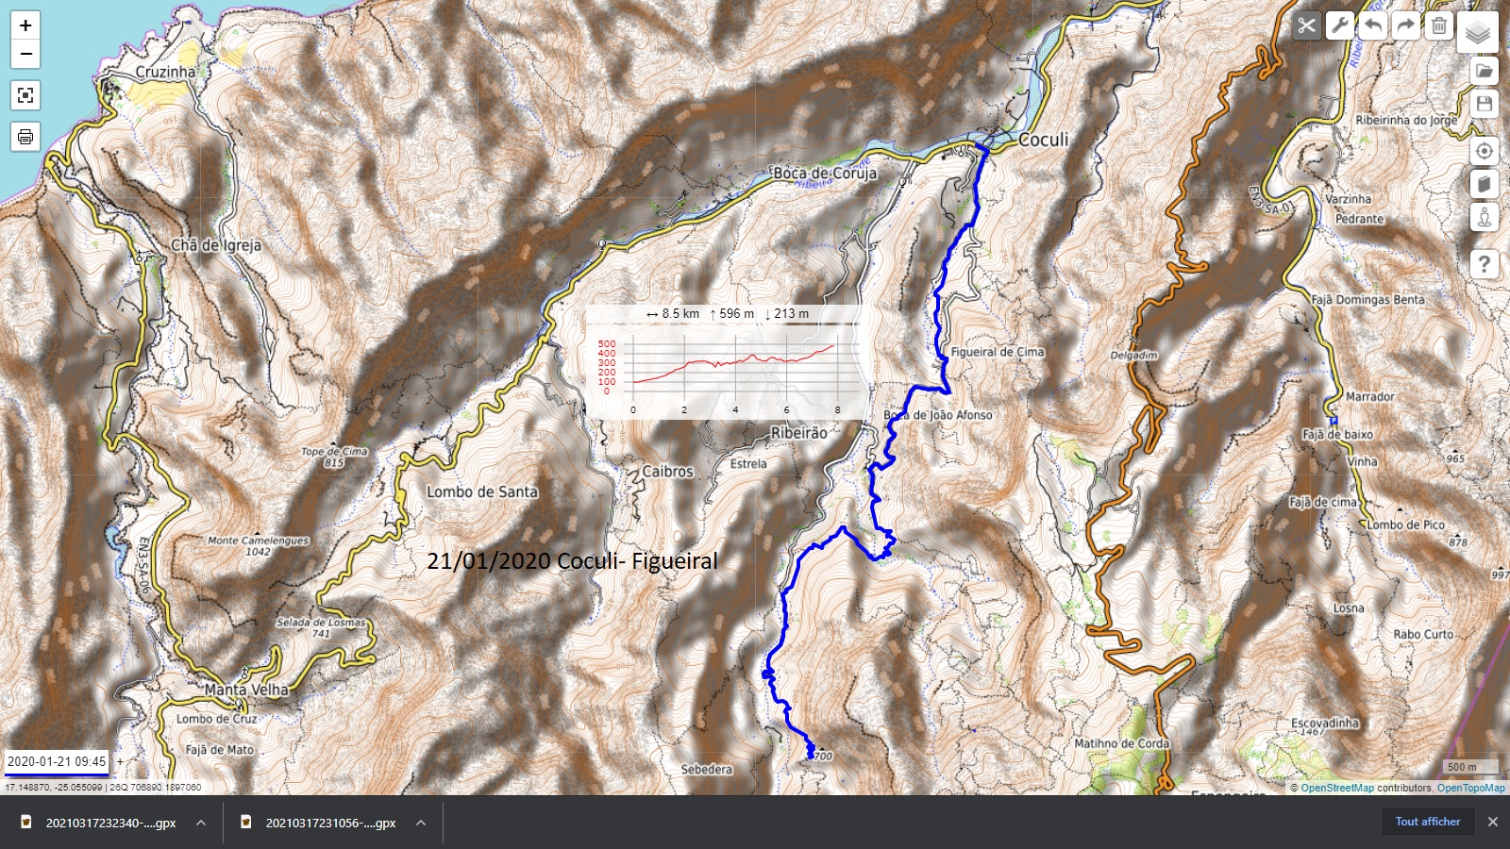This screenshot has height=849, width=1510.
Task: Open a GPX file via folder icon
Action: click(1485, 71)
